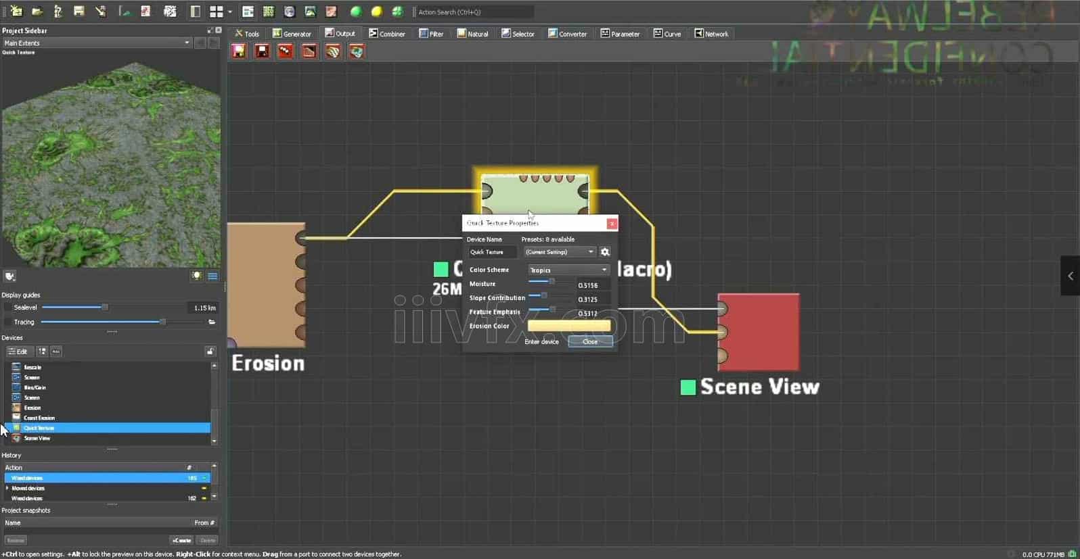
Task: Expand the layout grid dropdown arrow
Action: click(230, 12)
